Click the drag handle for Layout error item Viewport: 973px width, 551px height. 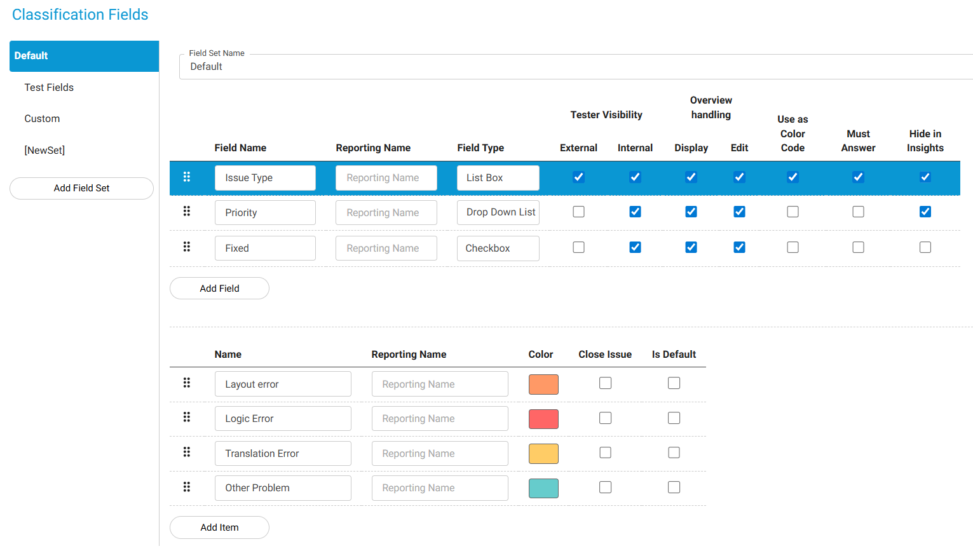187,383
